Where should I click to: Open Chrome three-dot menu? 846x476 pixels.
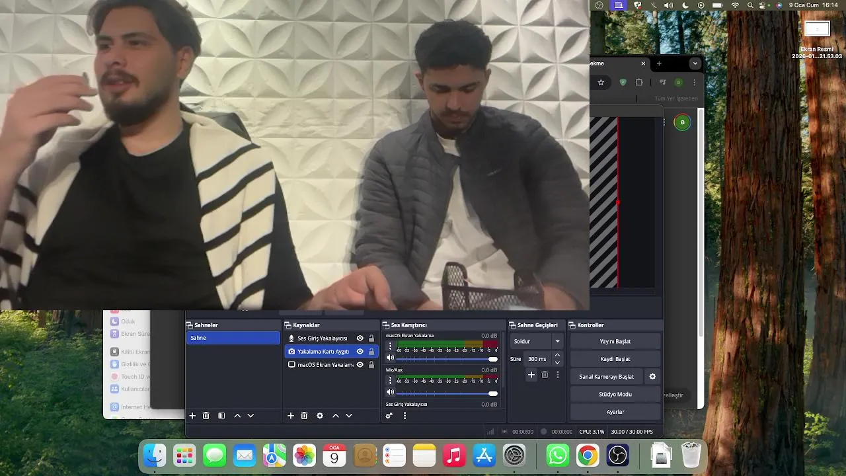coord(694,83)
